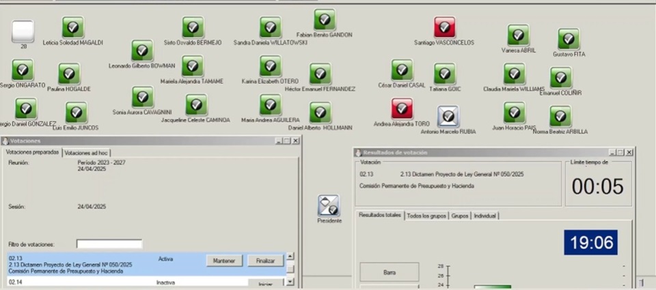656x290 pixels.
Task: Click the Mantener button
Action: click(x=224, y=261)
